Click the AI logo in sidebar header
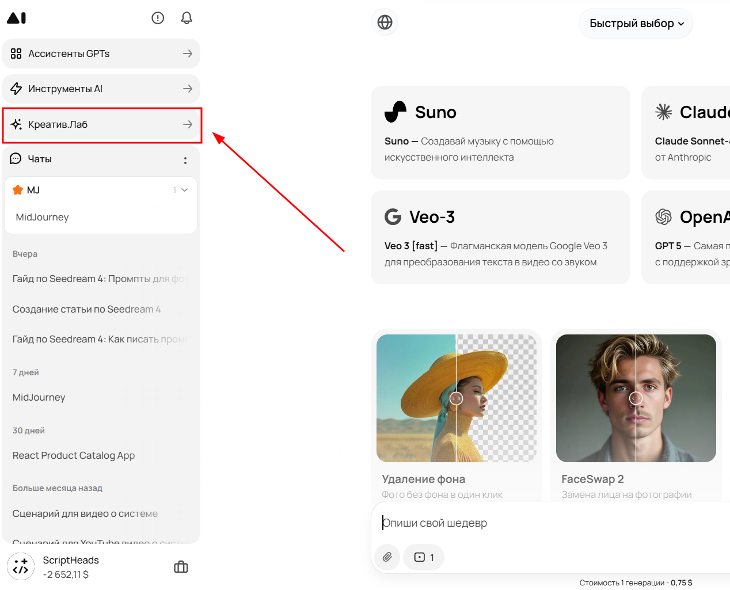 point(16,18)
